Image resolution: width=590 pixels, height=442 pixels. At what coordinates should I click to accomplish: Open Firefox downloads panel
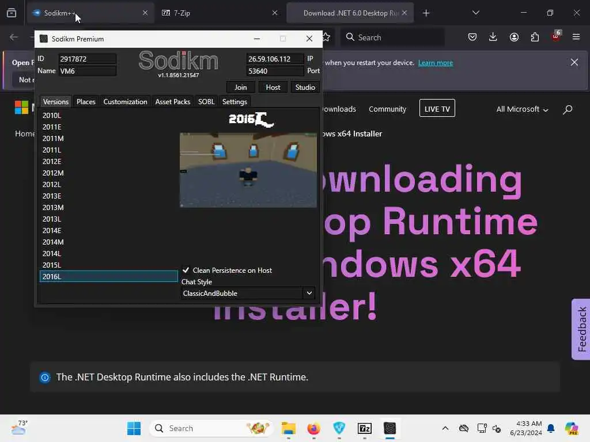(x=493, y=37)
